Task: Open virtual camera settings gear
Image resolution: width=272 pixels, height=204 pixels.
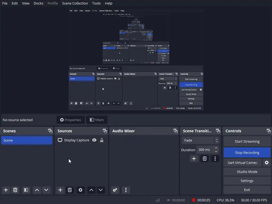Action: click(267, 163)
